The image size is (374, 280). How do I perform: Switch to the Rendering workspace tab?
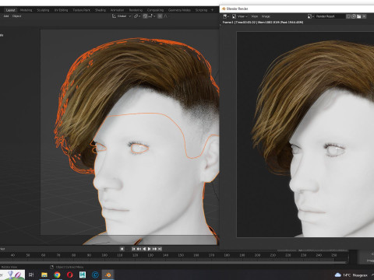pos(136,10)
